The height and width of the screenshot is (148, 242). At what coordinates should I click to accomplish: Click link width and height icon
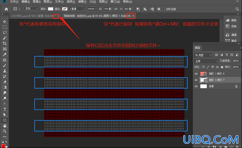pos(116,9)
